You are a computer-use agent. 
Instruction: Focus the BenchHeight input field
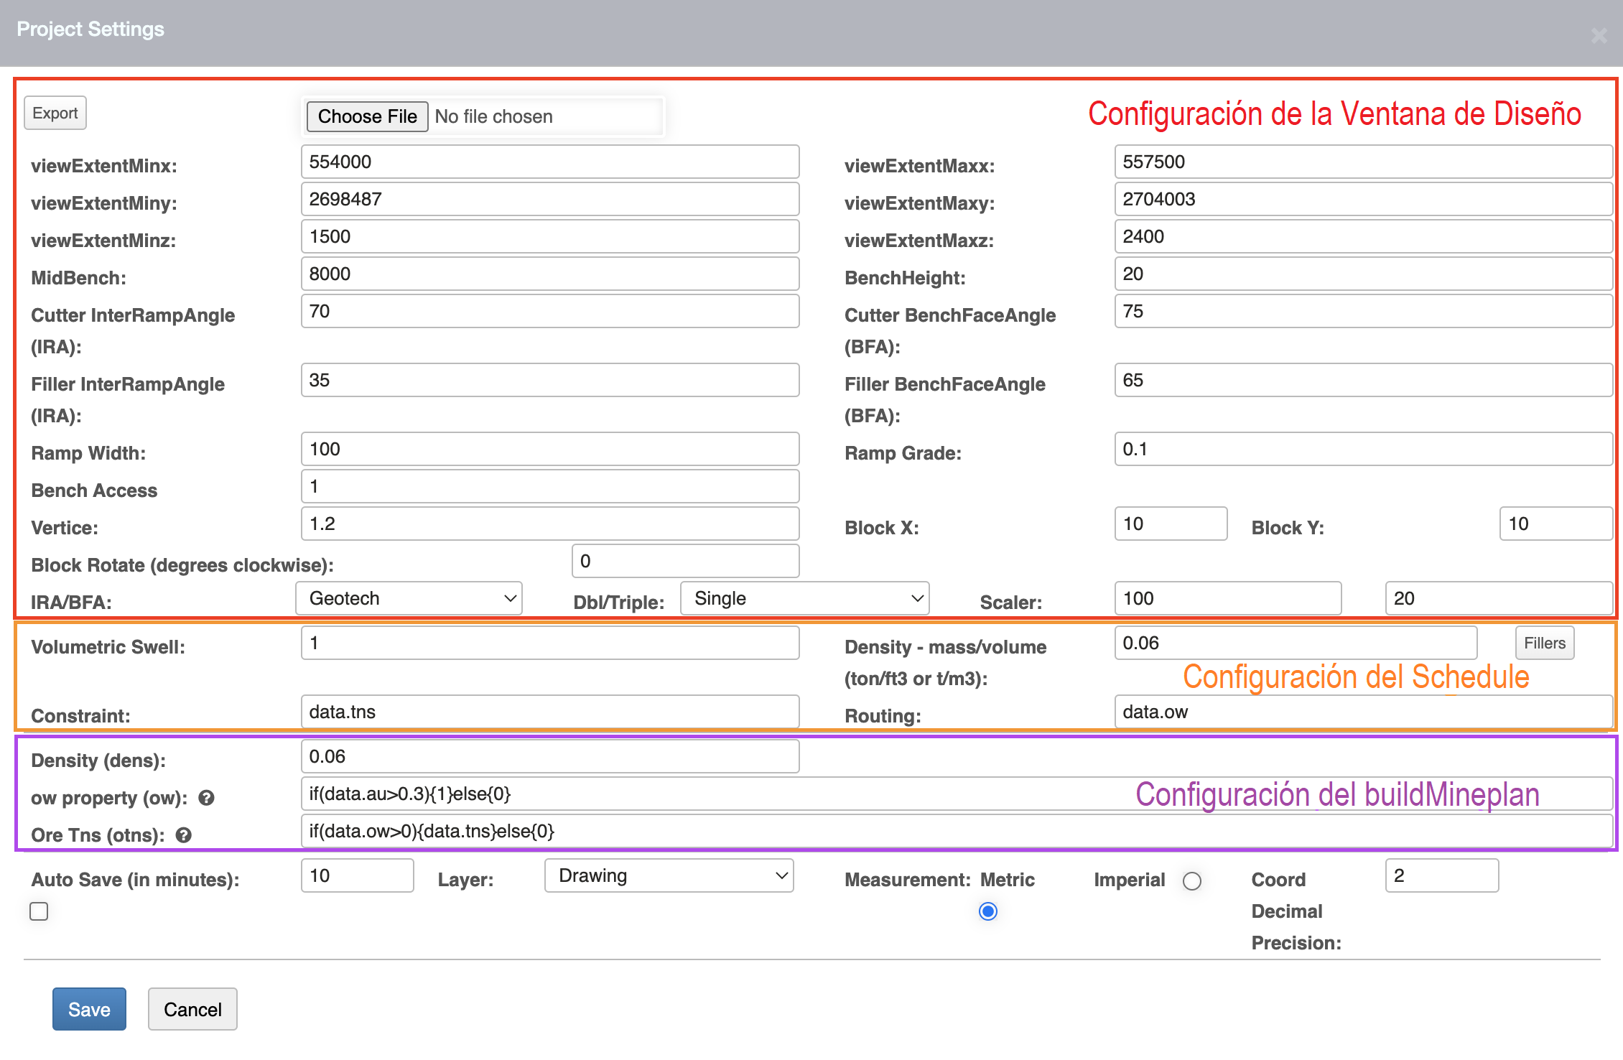point(1362,274)
